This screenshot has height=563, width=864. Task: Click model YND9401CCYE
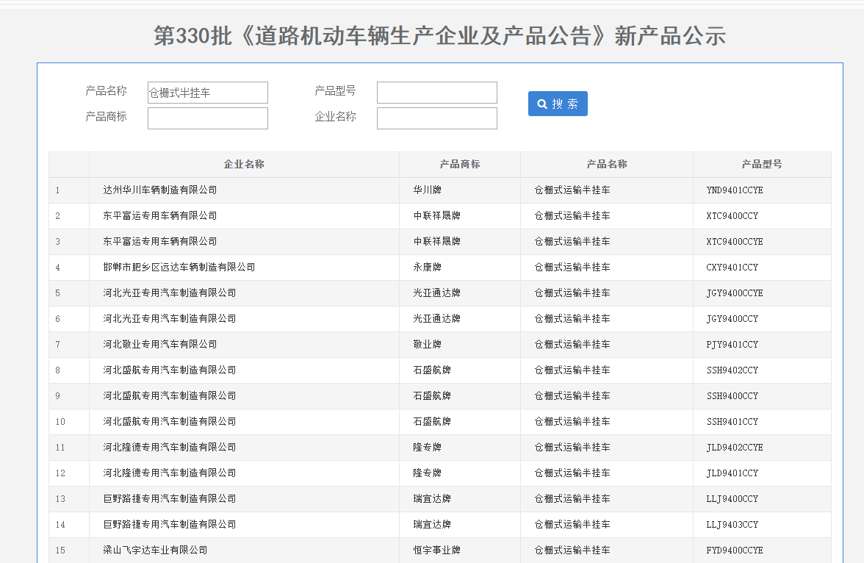click(x=735, y=190)
